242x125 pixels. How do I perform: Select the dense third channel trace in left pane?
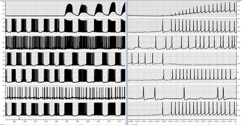[x=65, y=42]
